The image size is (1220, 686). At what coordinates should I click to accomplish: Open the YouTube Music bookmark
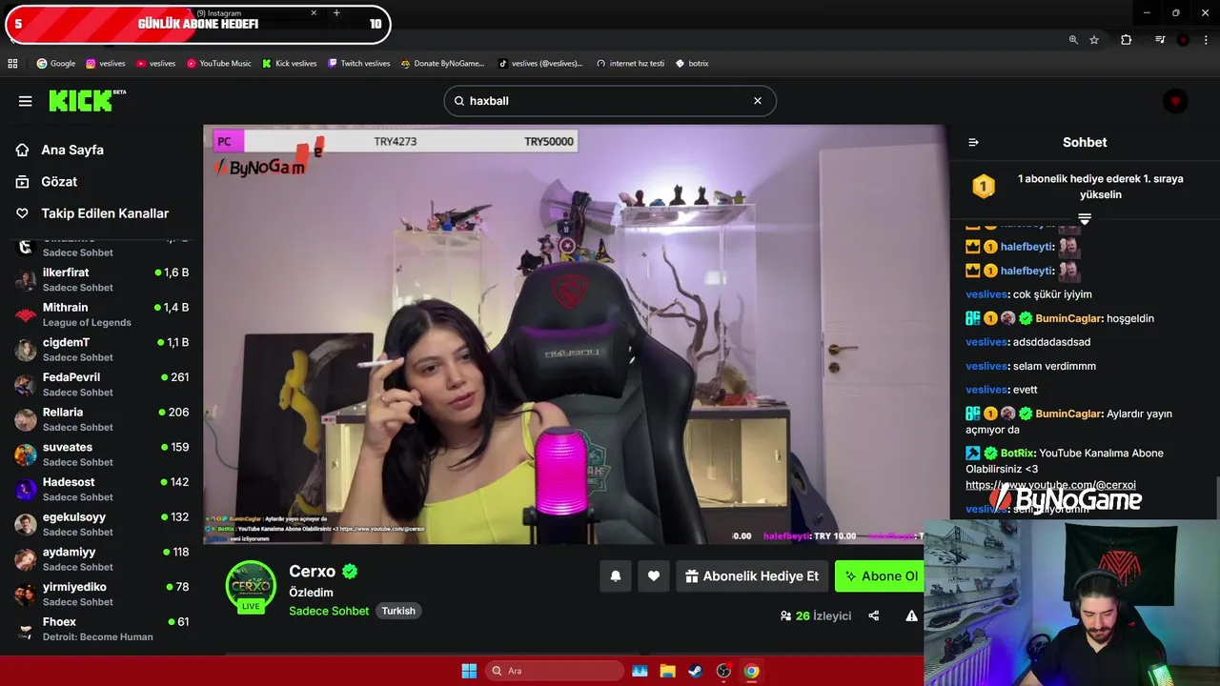[218, 64]
